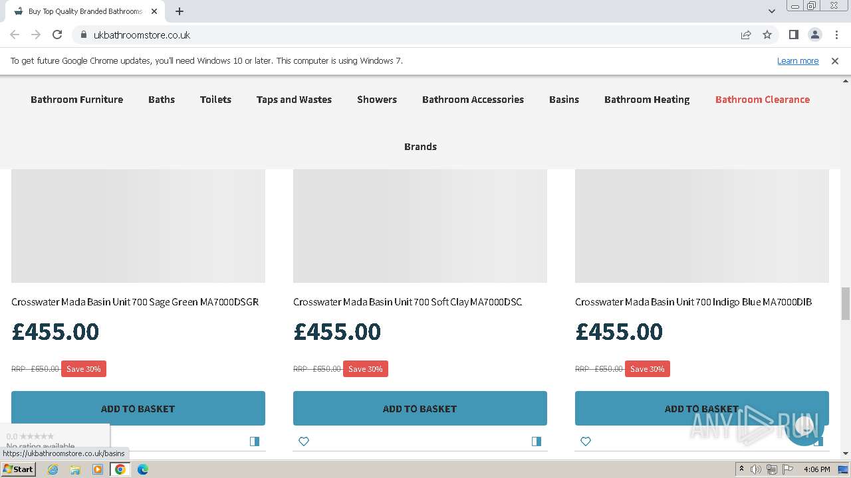
Task: Click the Learn more link
Action: tap(797, 60)
